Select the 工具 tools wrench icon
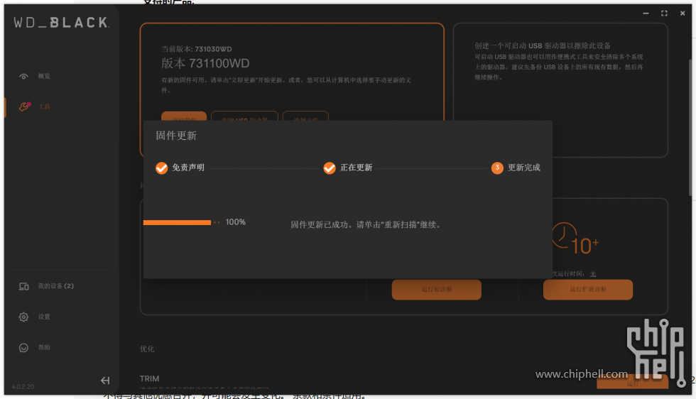 pos(24,106)
